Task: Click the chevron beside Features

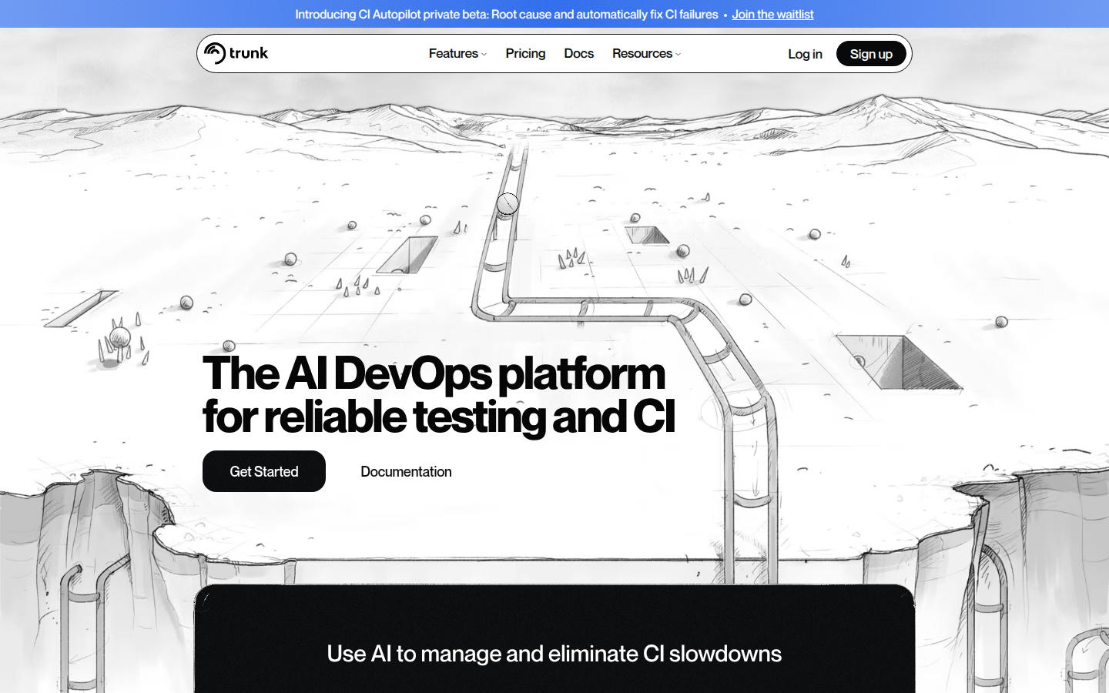Action: click(x=484, y=54)
